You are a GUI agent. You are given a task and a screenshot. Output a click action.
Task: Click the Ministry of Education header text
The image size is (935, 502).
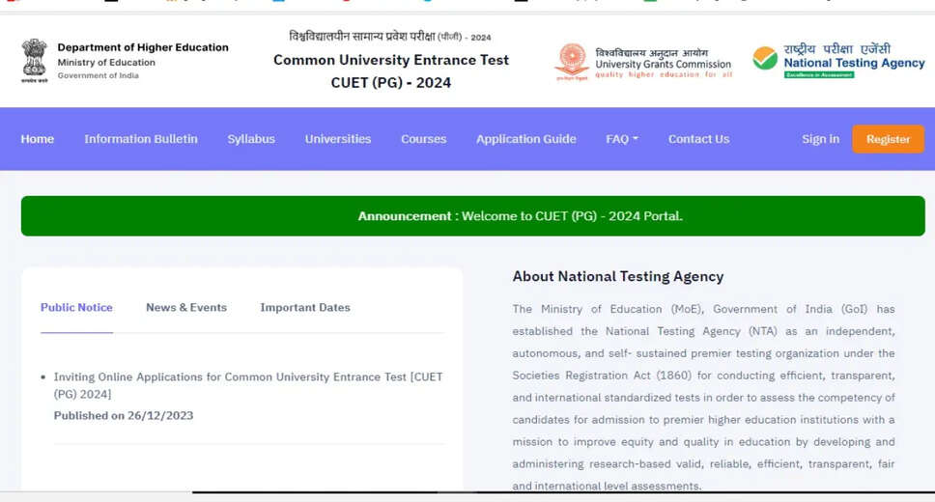pos(106,62)
